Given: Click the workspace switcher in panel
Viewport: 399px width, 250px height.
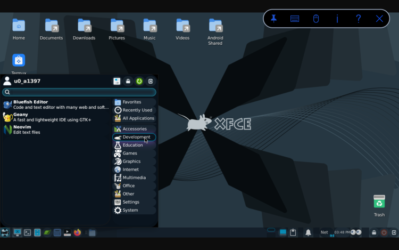Looking at the screenshot, I should click(x=271, y=230).
